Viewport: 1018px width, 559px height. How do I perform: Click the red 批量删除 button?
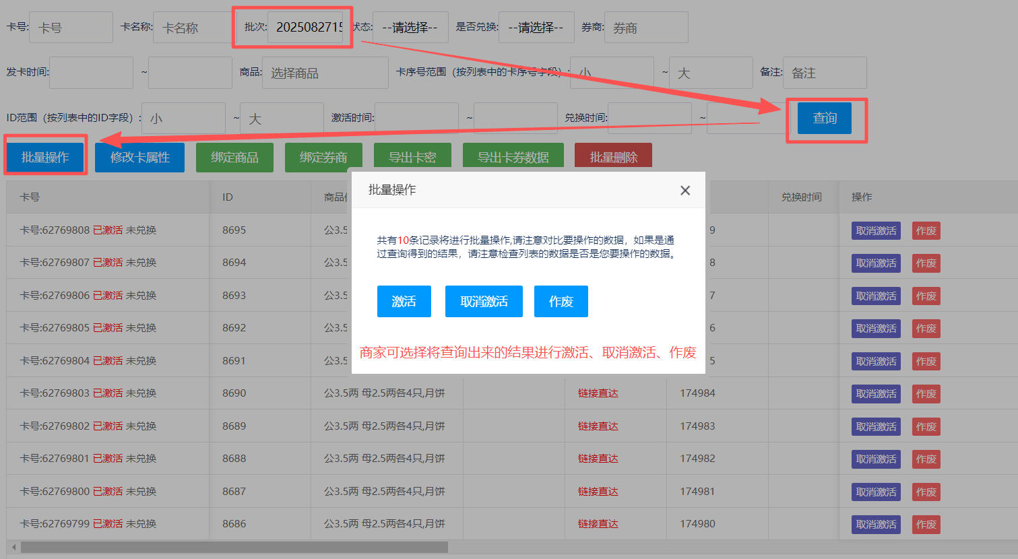click(613, 158)
